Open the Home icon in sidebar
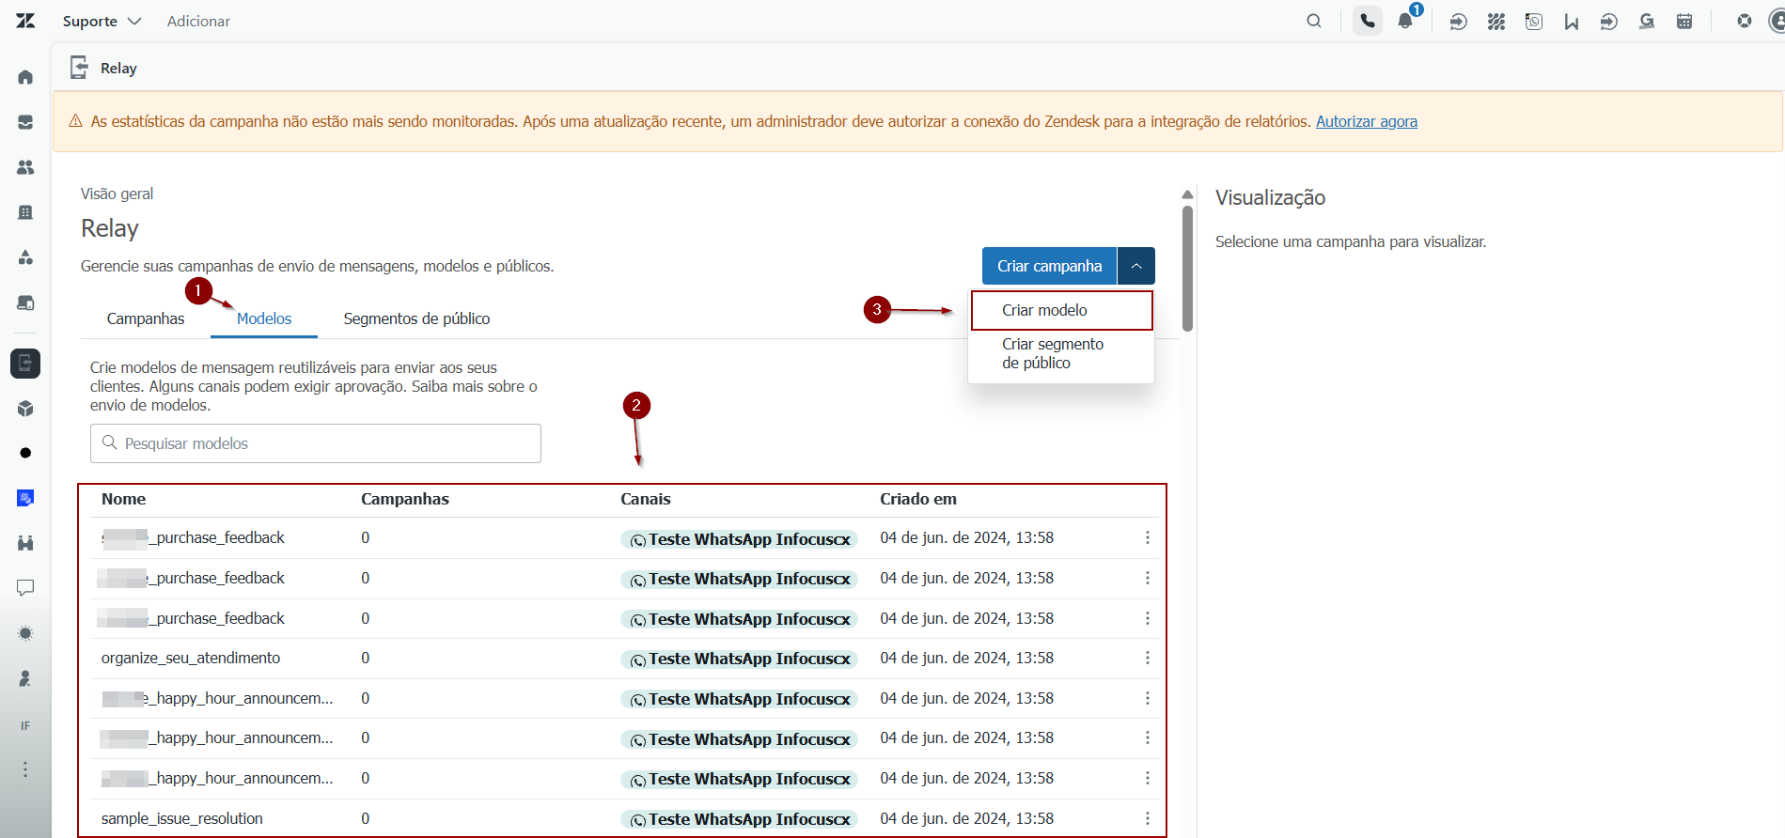Image resolution: width=1785 pixels, height=838 pixels. click(x=25, y=77)
